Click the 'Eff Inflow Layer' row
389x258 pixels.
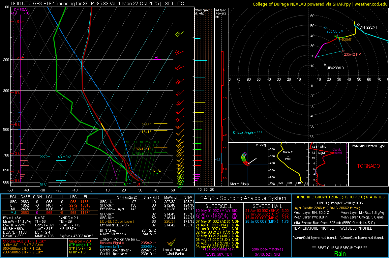(x=147, y=209)
